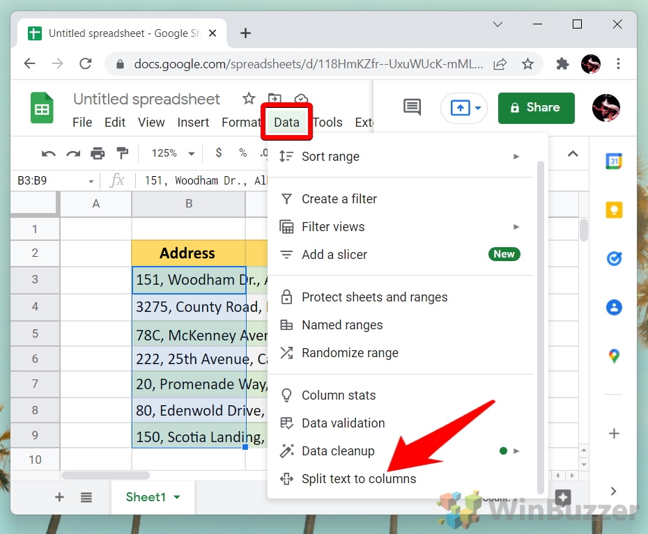This screenshot has height=534, width=648.
Task: Check the cloud save status icon
Action: point(301,98)
